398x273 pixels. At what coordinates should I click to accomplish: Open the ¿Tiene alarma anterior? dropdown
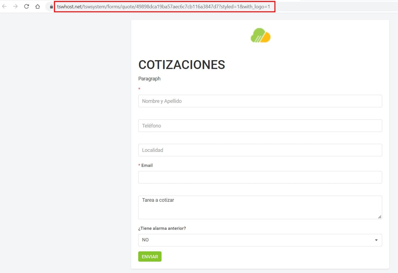(260, 240)
